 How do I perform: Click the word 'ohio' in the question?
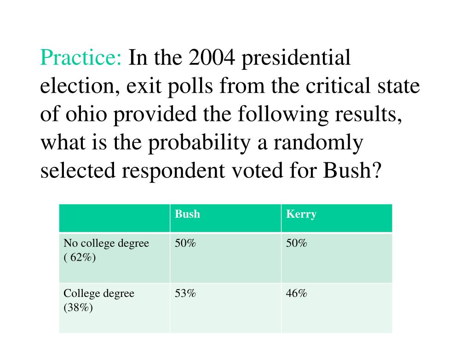coord(86,114)
